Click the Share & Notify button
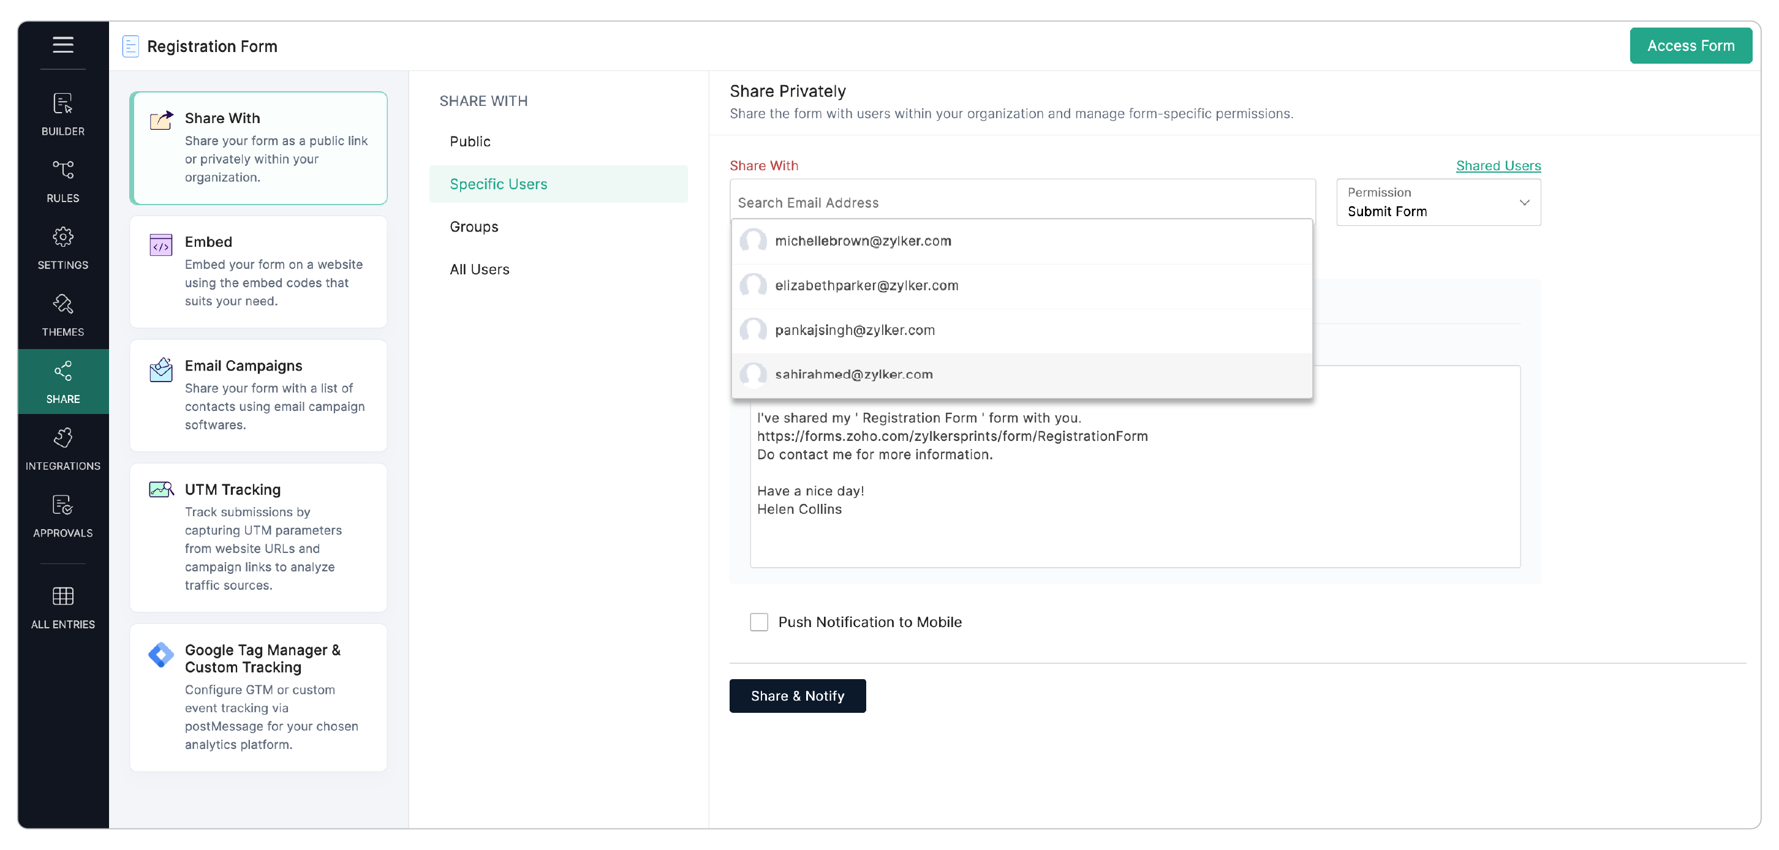This screenshot has height=850, width=1779. (798, 695)
